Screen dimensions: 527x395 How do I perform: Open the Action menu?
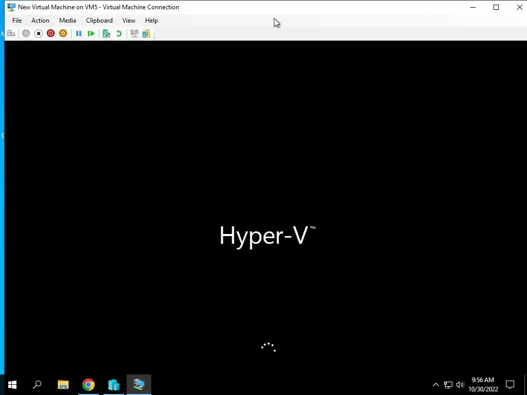(40, 21)
